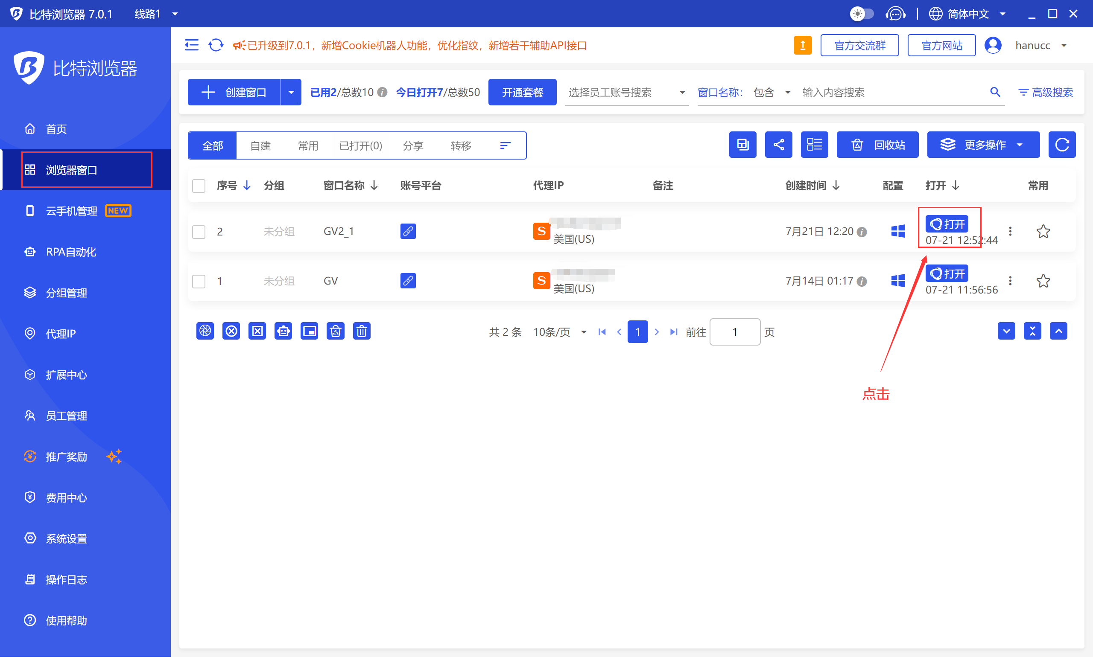Viewport: 1093px width, 657px height.
Task: Click the picture-in-picture window batch icon
Action: point(309,331)
